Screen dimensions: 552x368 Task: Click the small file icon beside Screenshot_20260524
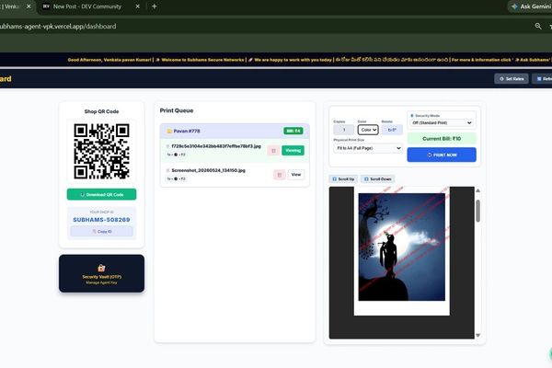(x=167, y=170)
